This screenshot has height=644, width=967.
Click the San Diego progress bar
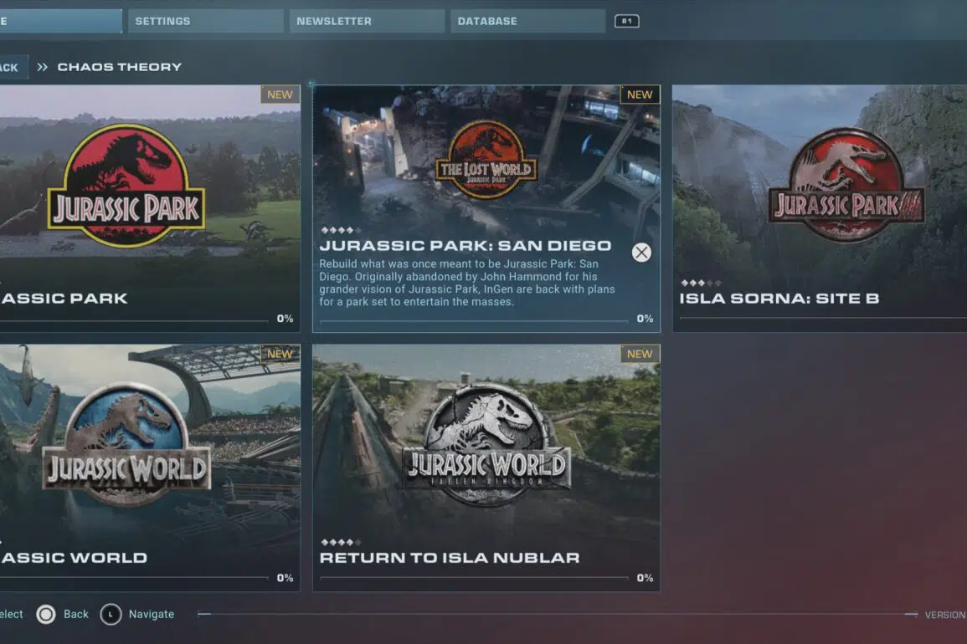point(474,321)
